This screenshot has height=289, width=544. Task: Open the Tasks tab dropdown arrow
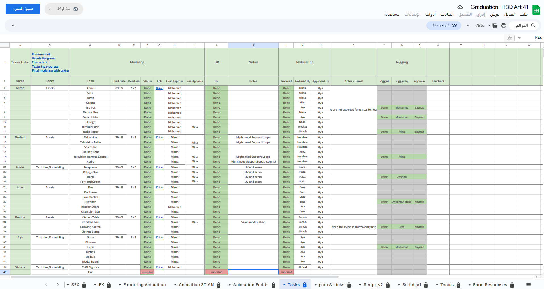coord(284,285)
